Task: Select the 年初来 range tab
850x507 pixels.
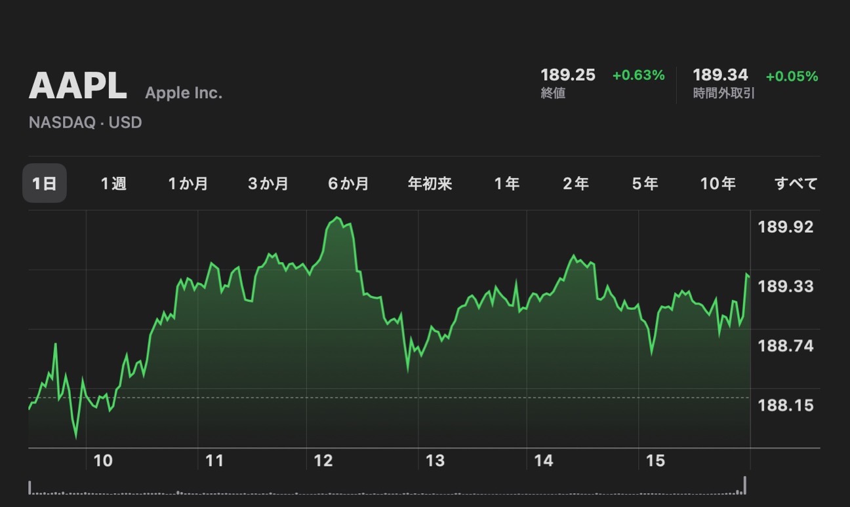Action: 430,183
